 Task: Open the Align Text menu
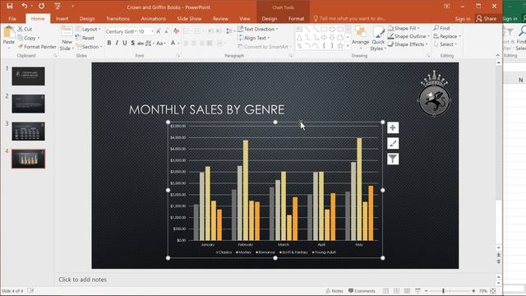pyautogui.click(x=254, y=38)
